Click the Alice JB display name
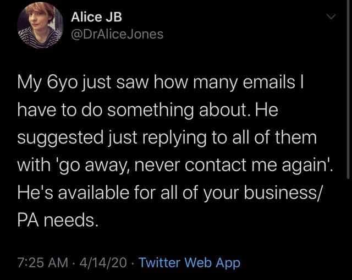This screenshot has height=280, width=352. click(x=96, y=17)
